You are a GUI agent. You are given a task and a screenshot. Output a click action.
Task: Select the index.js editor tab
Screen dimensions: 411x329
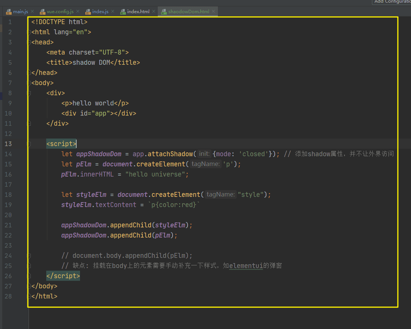click(100, 12)
